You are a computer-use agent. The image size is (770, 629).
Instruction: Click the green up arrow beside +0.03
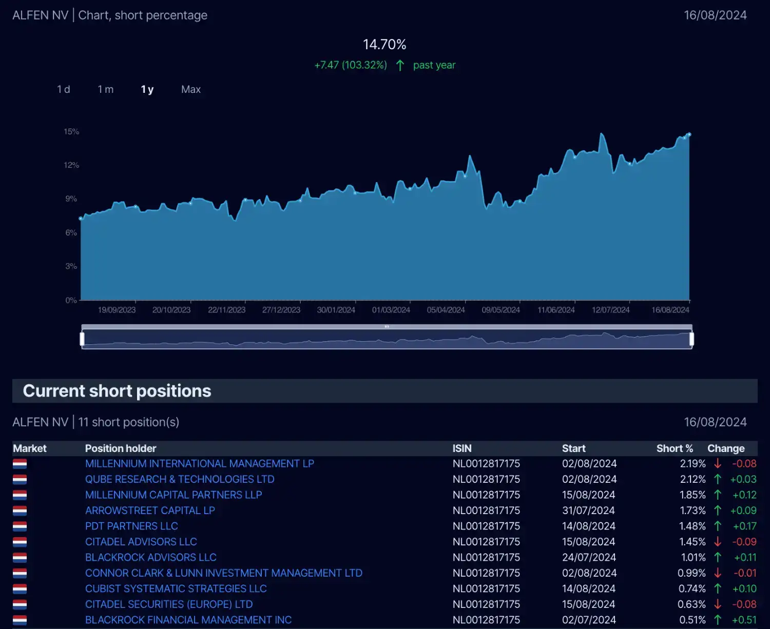click(718, 479)
